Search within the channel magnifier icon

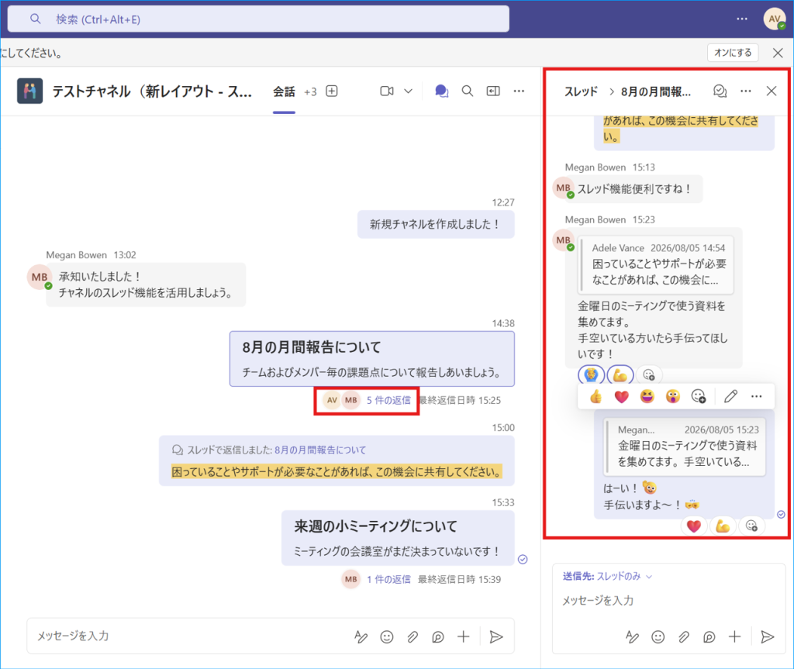pyautogui.click(x=468, y=91)
